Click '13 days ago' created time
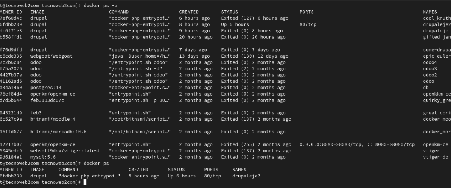Viewport: 451px width, 188px height. (x=194, y=56)
